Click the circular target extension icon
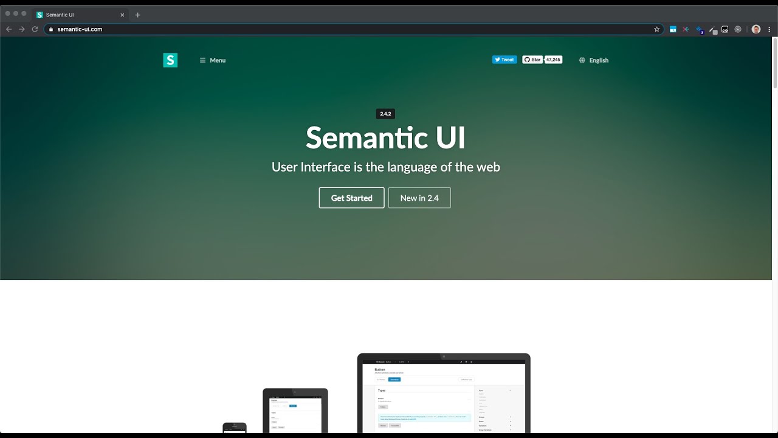 [x=738, y=29]
